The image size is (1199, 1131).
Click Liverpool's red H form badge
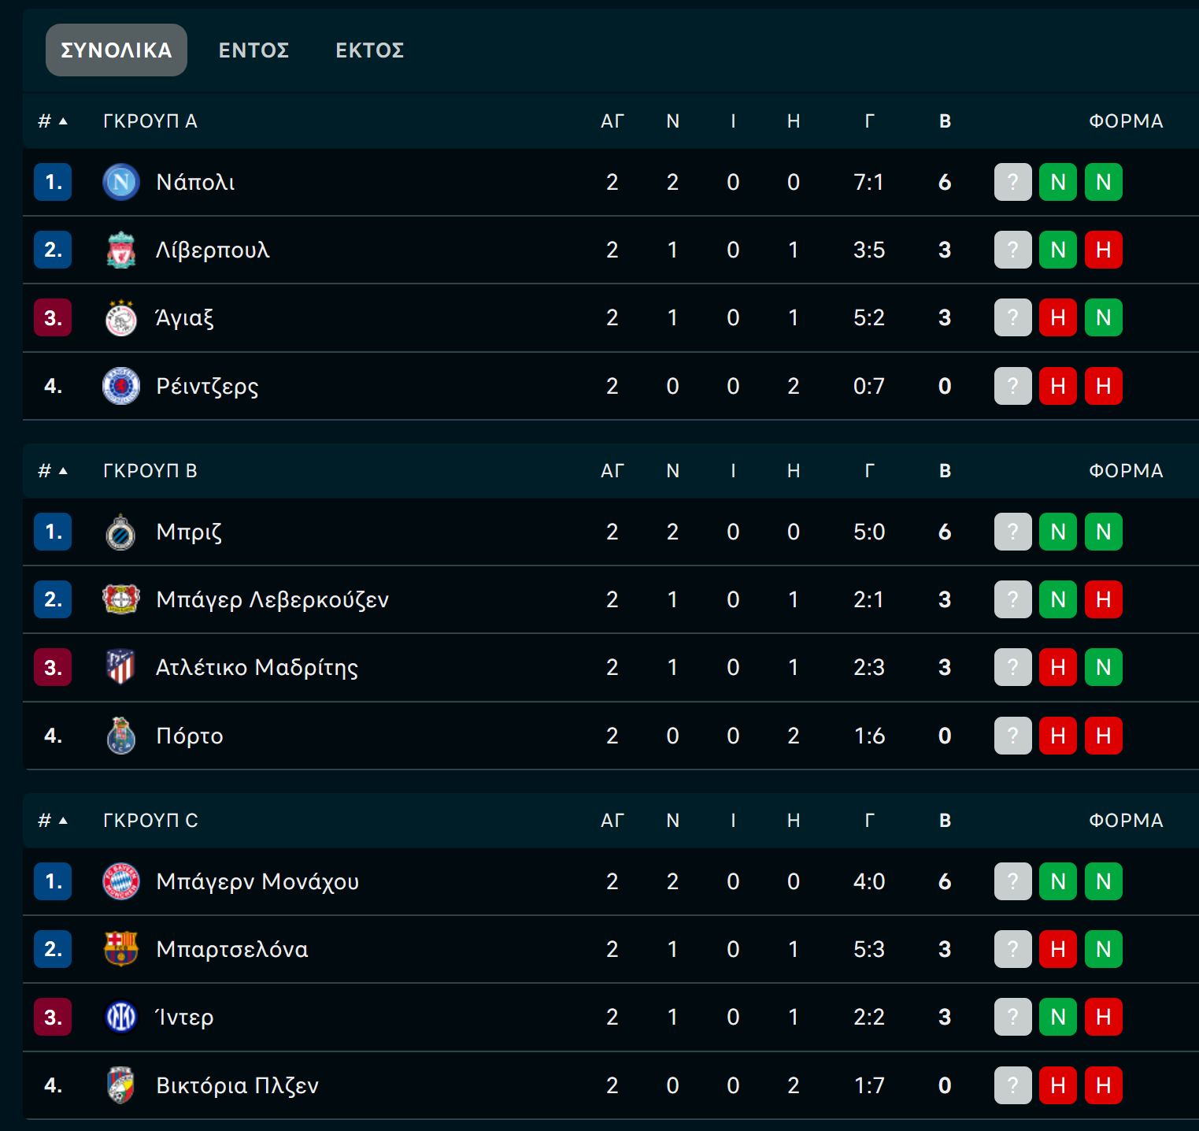(x=1104, y=250)
